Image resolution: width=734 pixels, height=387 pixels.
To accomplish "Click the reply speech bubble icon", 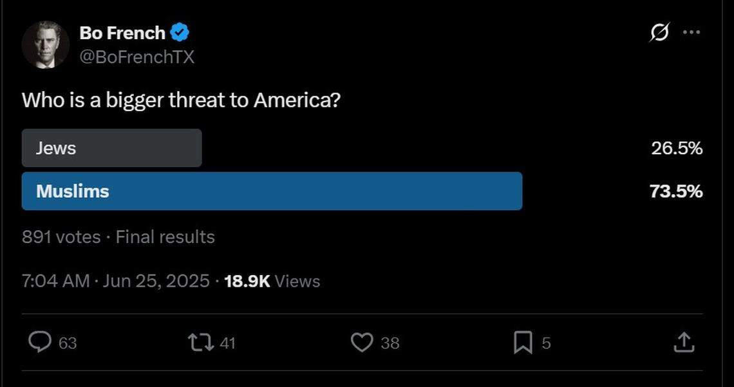I will (40, 343).
